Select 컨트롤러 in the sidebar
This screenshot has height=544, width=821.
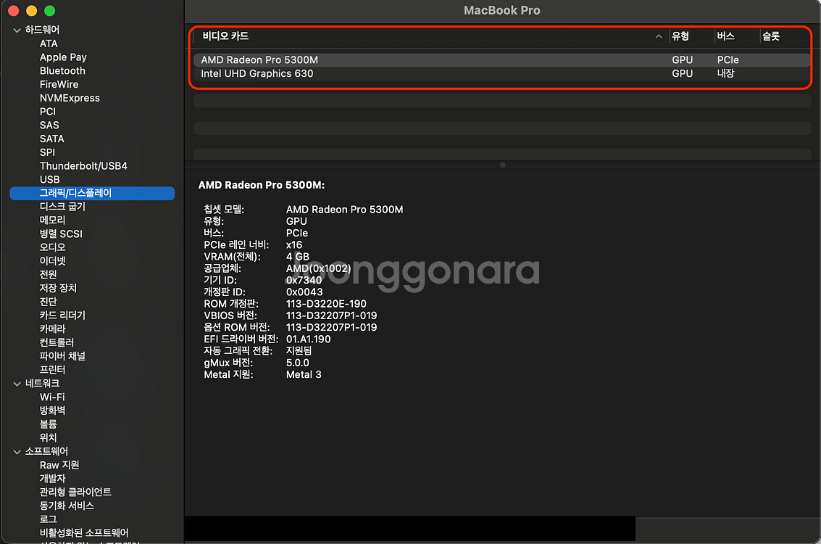click(57, 343)
